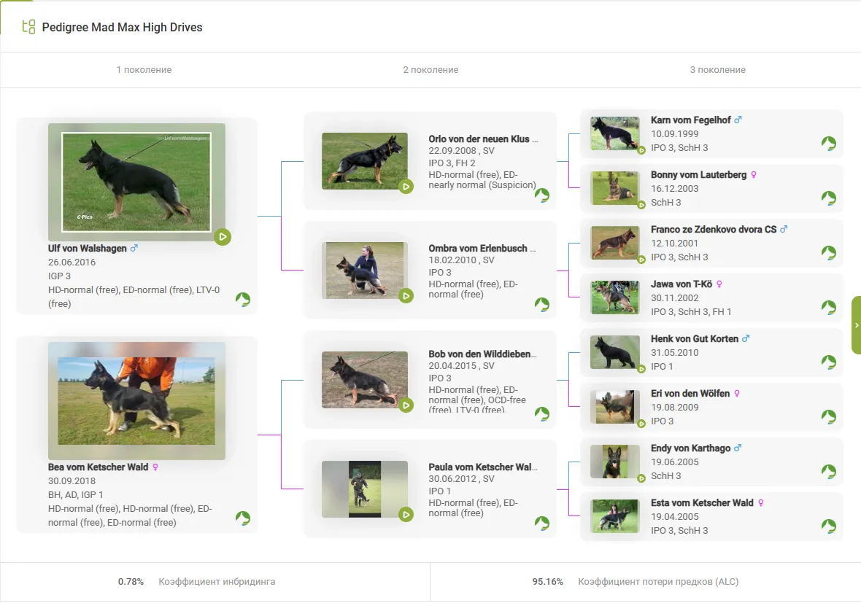Image resolution: width=861 pixels, height=603 pixels.
Task: Click the pedigree tree icon beside page title
Action: pos(28,27)
